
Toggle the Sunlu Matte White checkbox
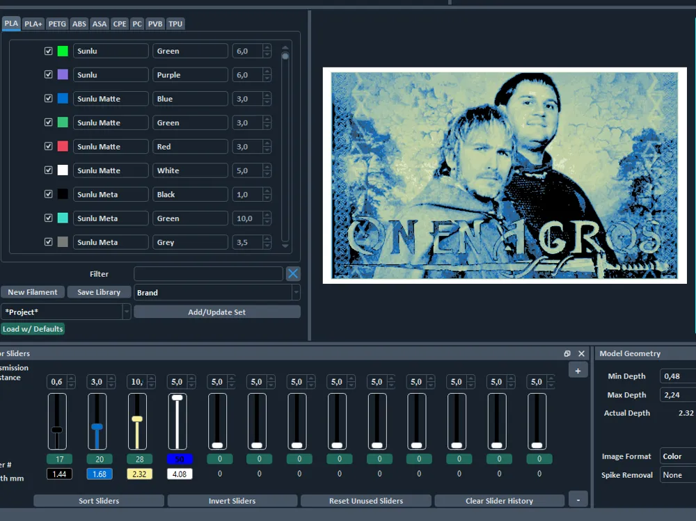click(x=49, y=170)
